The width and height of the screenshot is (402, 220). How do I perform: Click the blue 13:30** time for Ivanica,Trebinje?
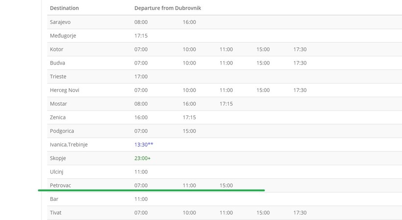(x=144, y=144)
